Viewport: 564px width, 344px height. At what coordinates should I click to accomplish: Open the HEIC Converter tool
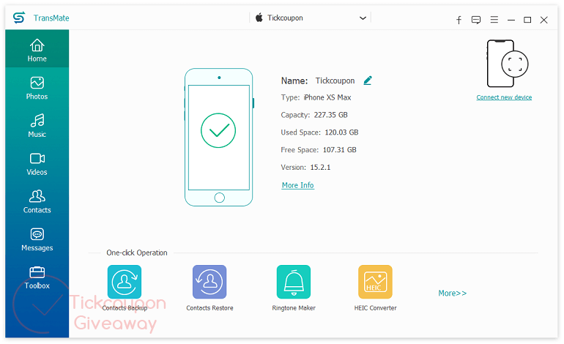[375, 288]
